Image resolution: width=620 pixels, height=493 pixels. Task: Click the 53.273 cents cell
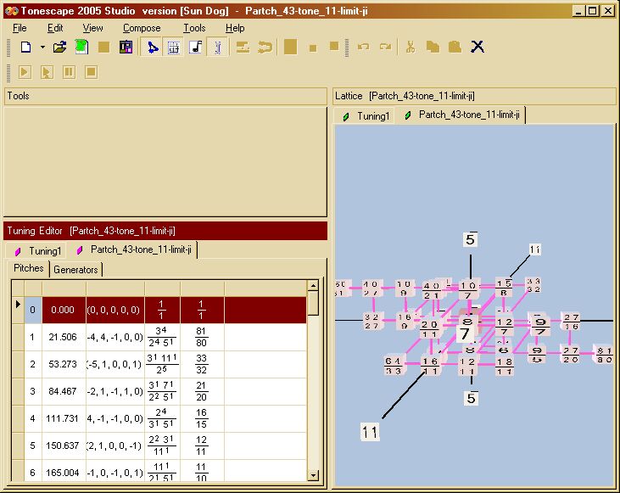(64, 364)
